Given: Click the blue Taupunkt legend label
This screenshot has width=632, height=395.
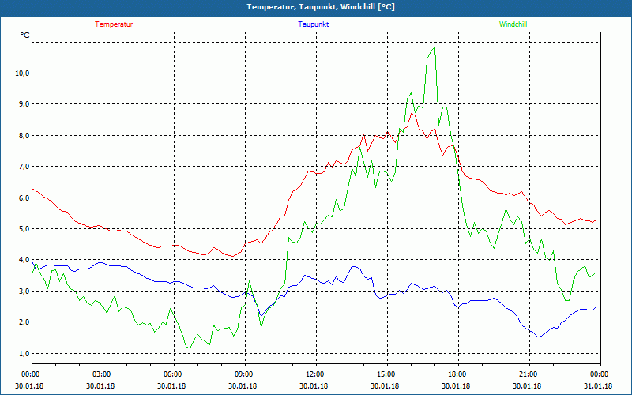Looking at the screenshot, I should [x=313, y=24].
